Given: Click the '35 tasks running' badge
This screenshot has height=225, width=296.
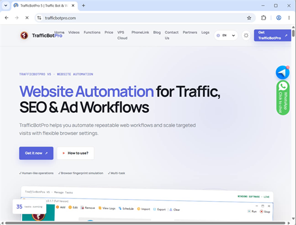Looking at the screenshot, I should pyautogui.click(x=30, y=206).
